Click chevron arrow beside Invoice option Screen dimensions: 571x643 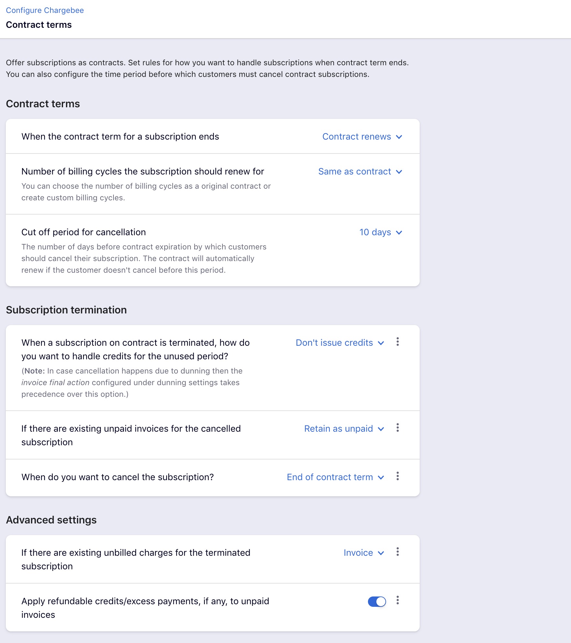point(381,553)
